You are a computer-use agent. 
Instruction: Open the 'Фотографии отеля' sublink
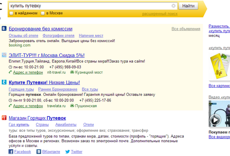[59, 36]
